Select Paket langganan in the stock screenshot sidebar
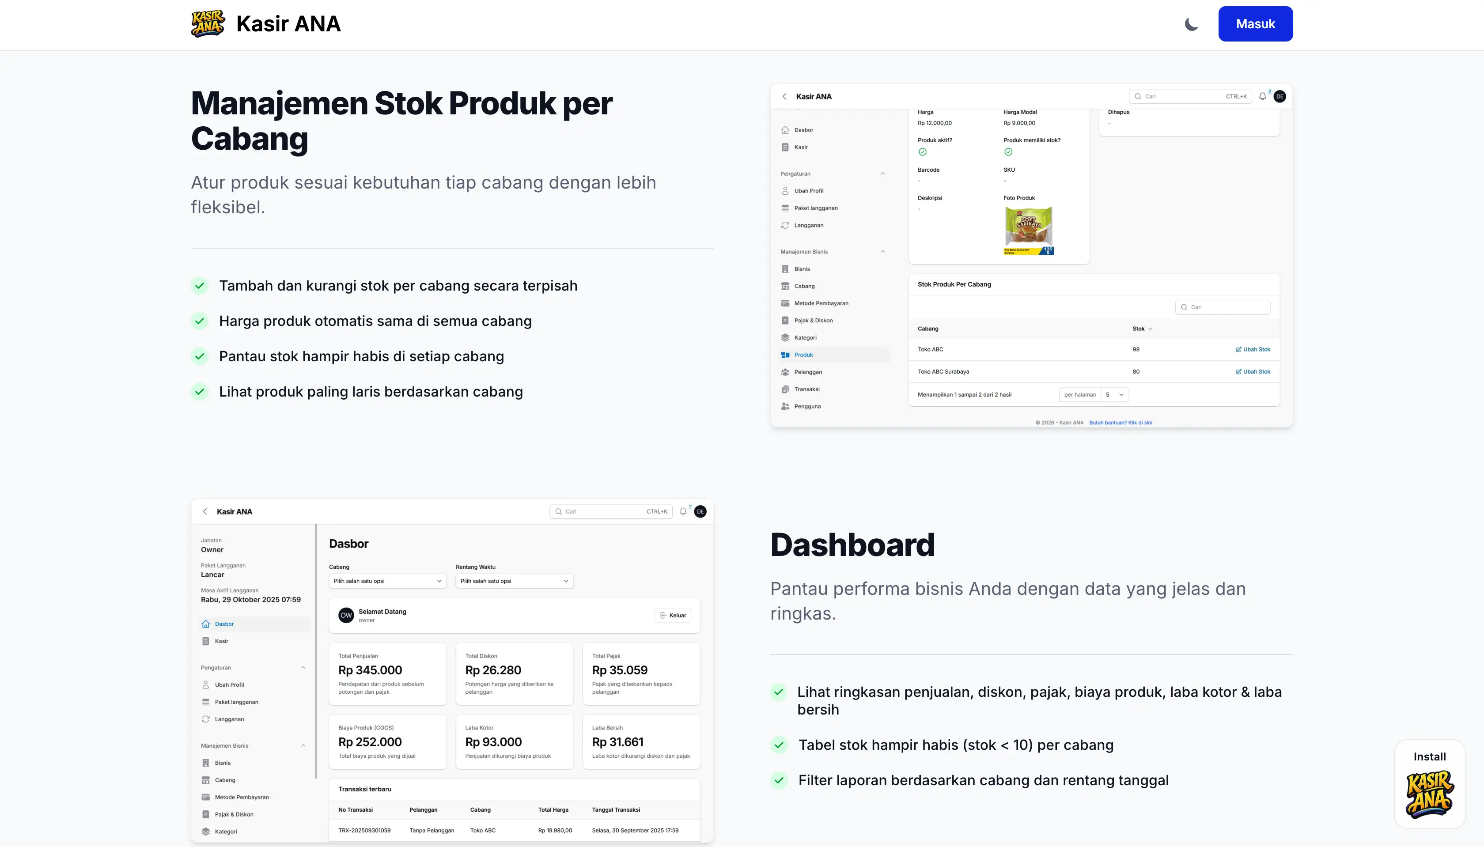Screen dimensions: 1484x847 pos(816,208)
